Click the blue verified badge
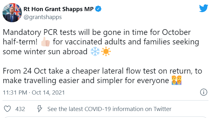 click(98, 9)
